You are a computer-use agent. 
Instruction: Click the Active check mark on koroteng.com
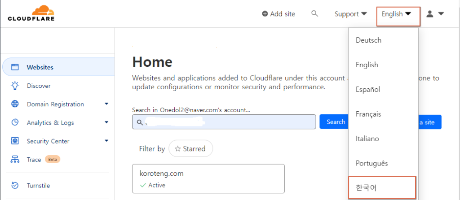pos(143,185)
